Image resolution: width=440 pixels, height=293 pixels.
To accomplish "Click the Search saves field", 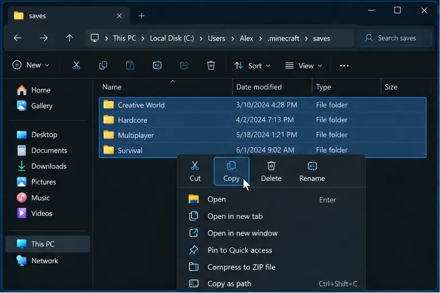I will pos(395,38).
